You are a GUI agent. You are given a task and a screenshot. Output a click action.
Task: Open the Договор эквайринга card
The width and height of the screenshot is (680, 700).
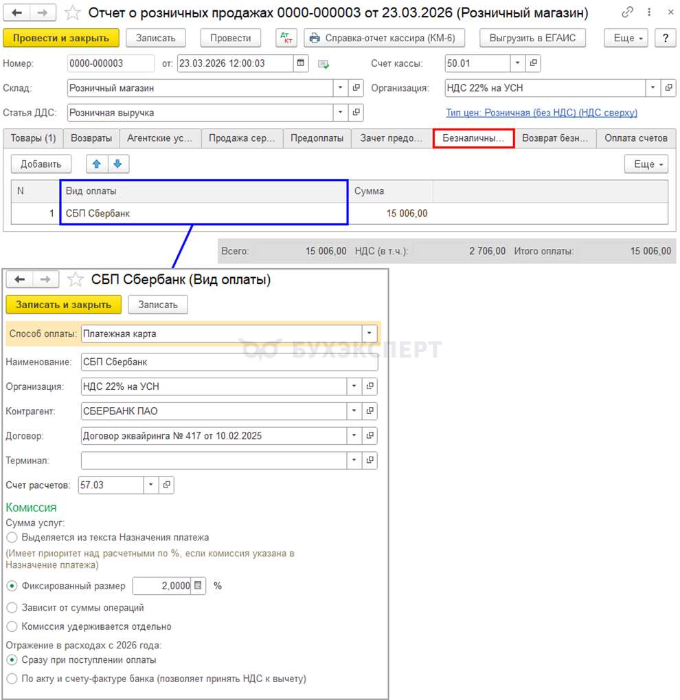click(370, 435)
